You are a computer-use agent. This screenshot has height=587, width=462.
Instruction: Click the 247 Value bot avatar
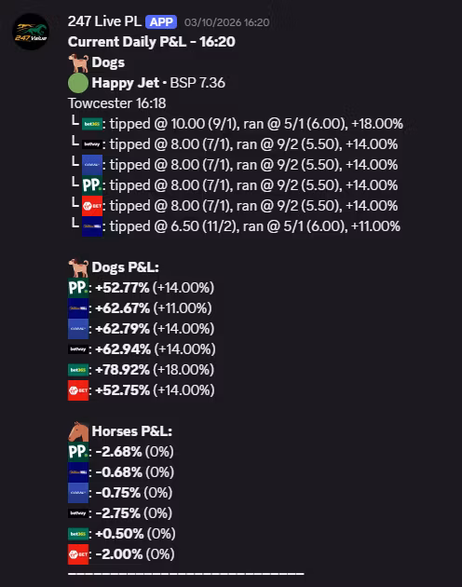(31, 32)
